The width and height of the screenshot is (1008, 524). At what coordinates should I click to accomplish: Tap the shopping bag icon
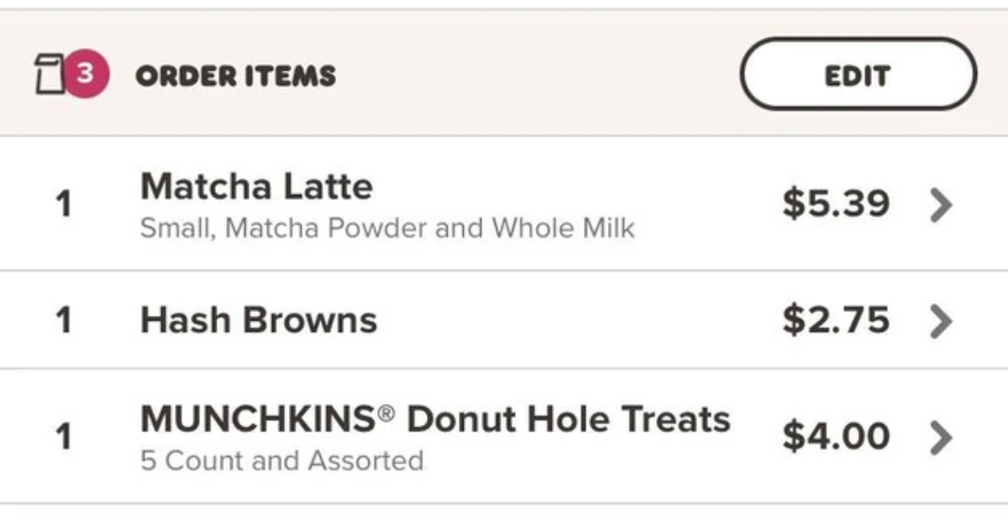50,76
